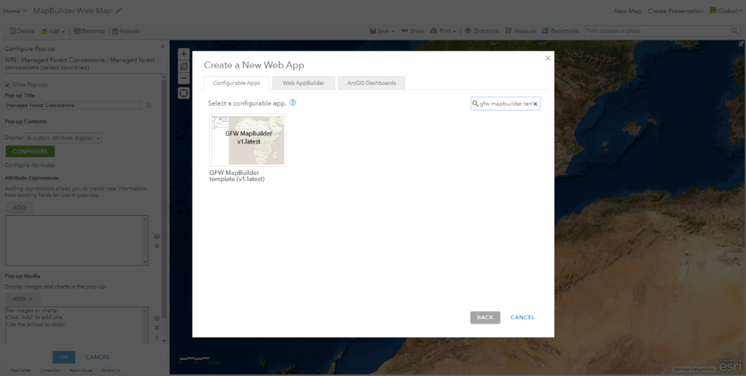Click the New Map link
This screenshot has height=376, width=746.
click(x=627, y=11)
